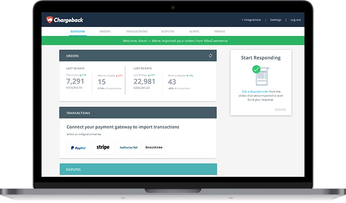Open the Integrations link
Screen dimensions: 346x203
[251, 20]
